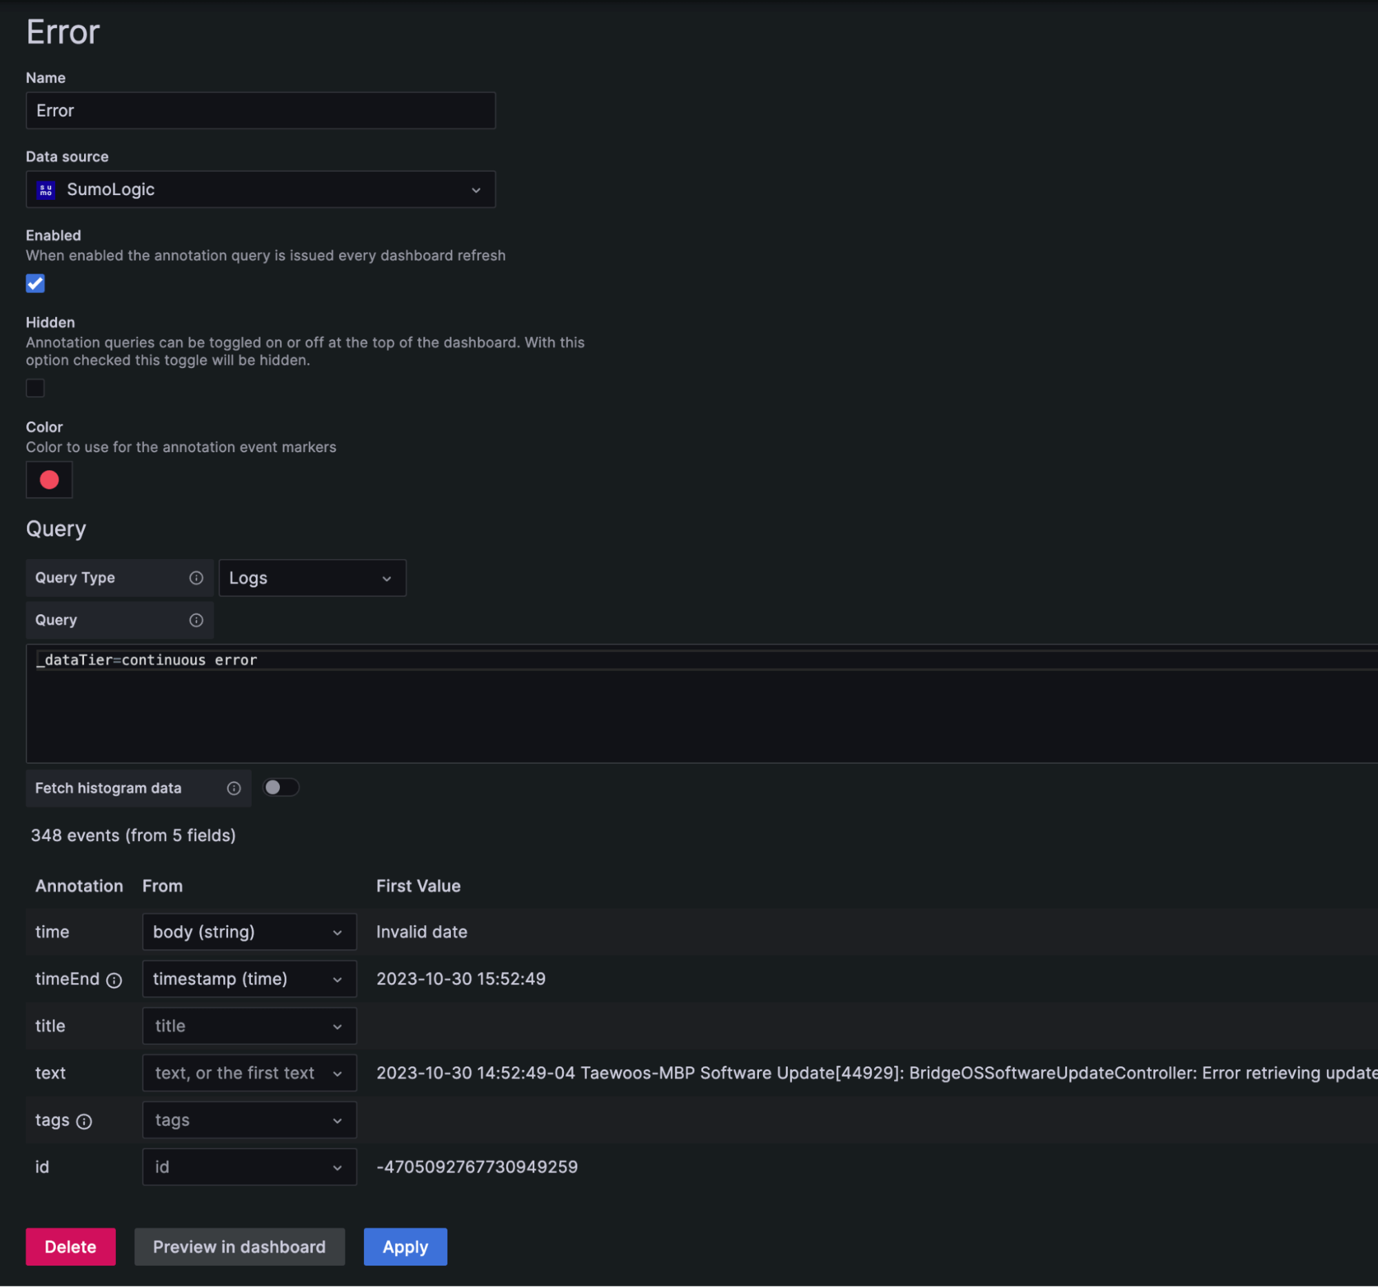Open Preview in dashboard
The height and width of the screenshot is (1287, 1378).
(x=239, y=1246)
